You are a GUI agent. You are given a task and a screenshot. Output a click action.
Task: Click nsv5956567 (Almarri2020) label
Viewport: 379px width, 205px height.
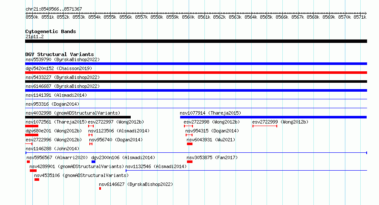(x=57, y=157)
